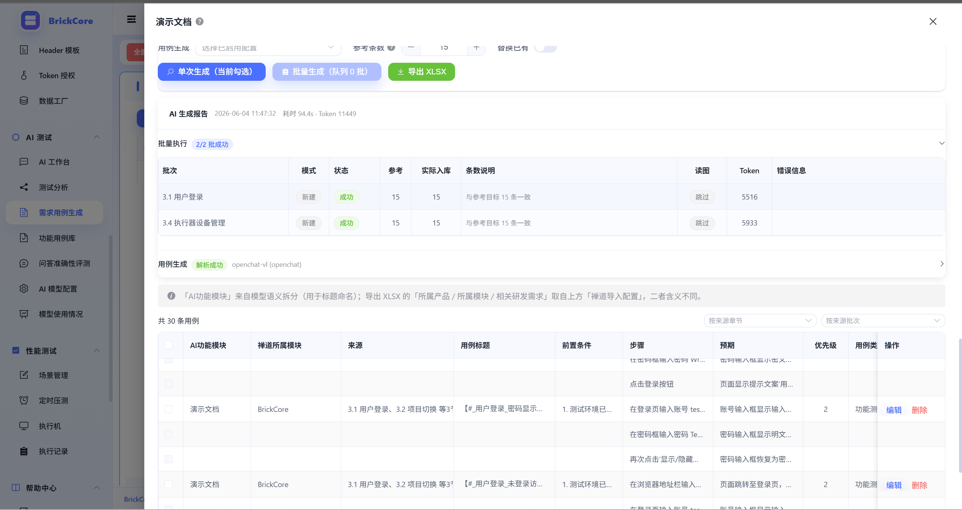Check the checkbox on the 在密码框输入密码 Te... row

click(168, 434)
